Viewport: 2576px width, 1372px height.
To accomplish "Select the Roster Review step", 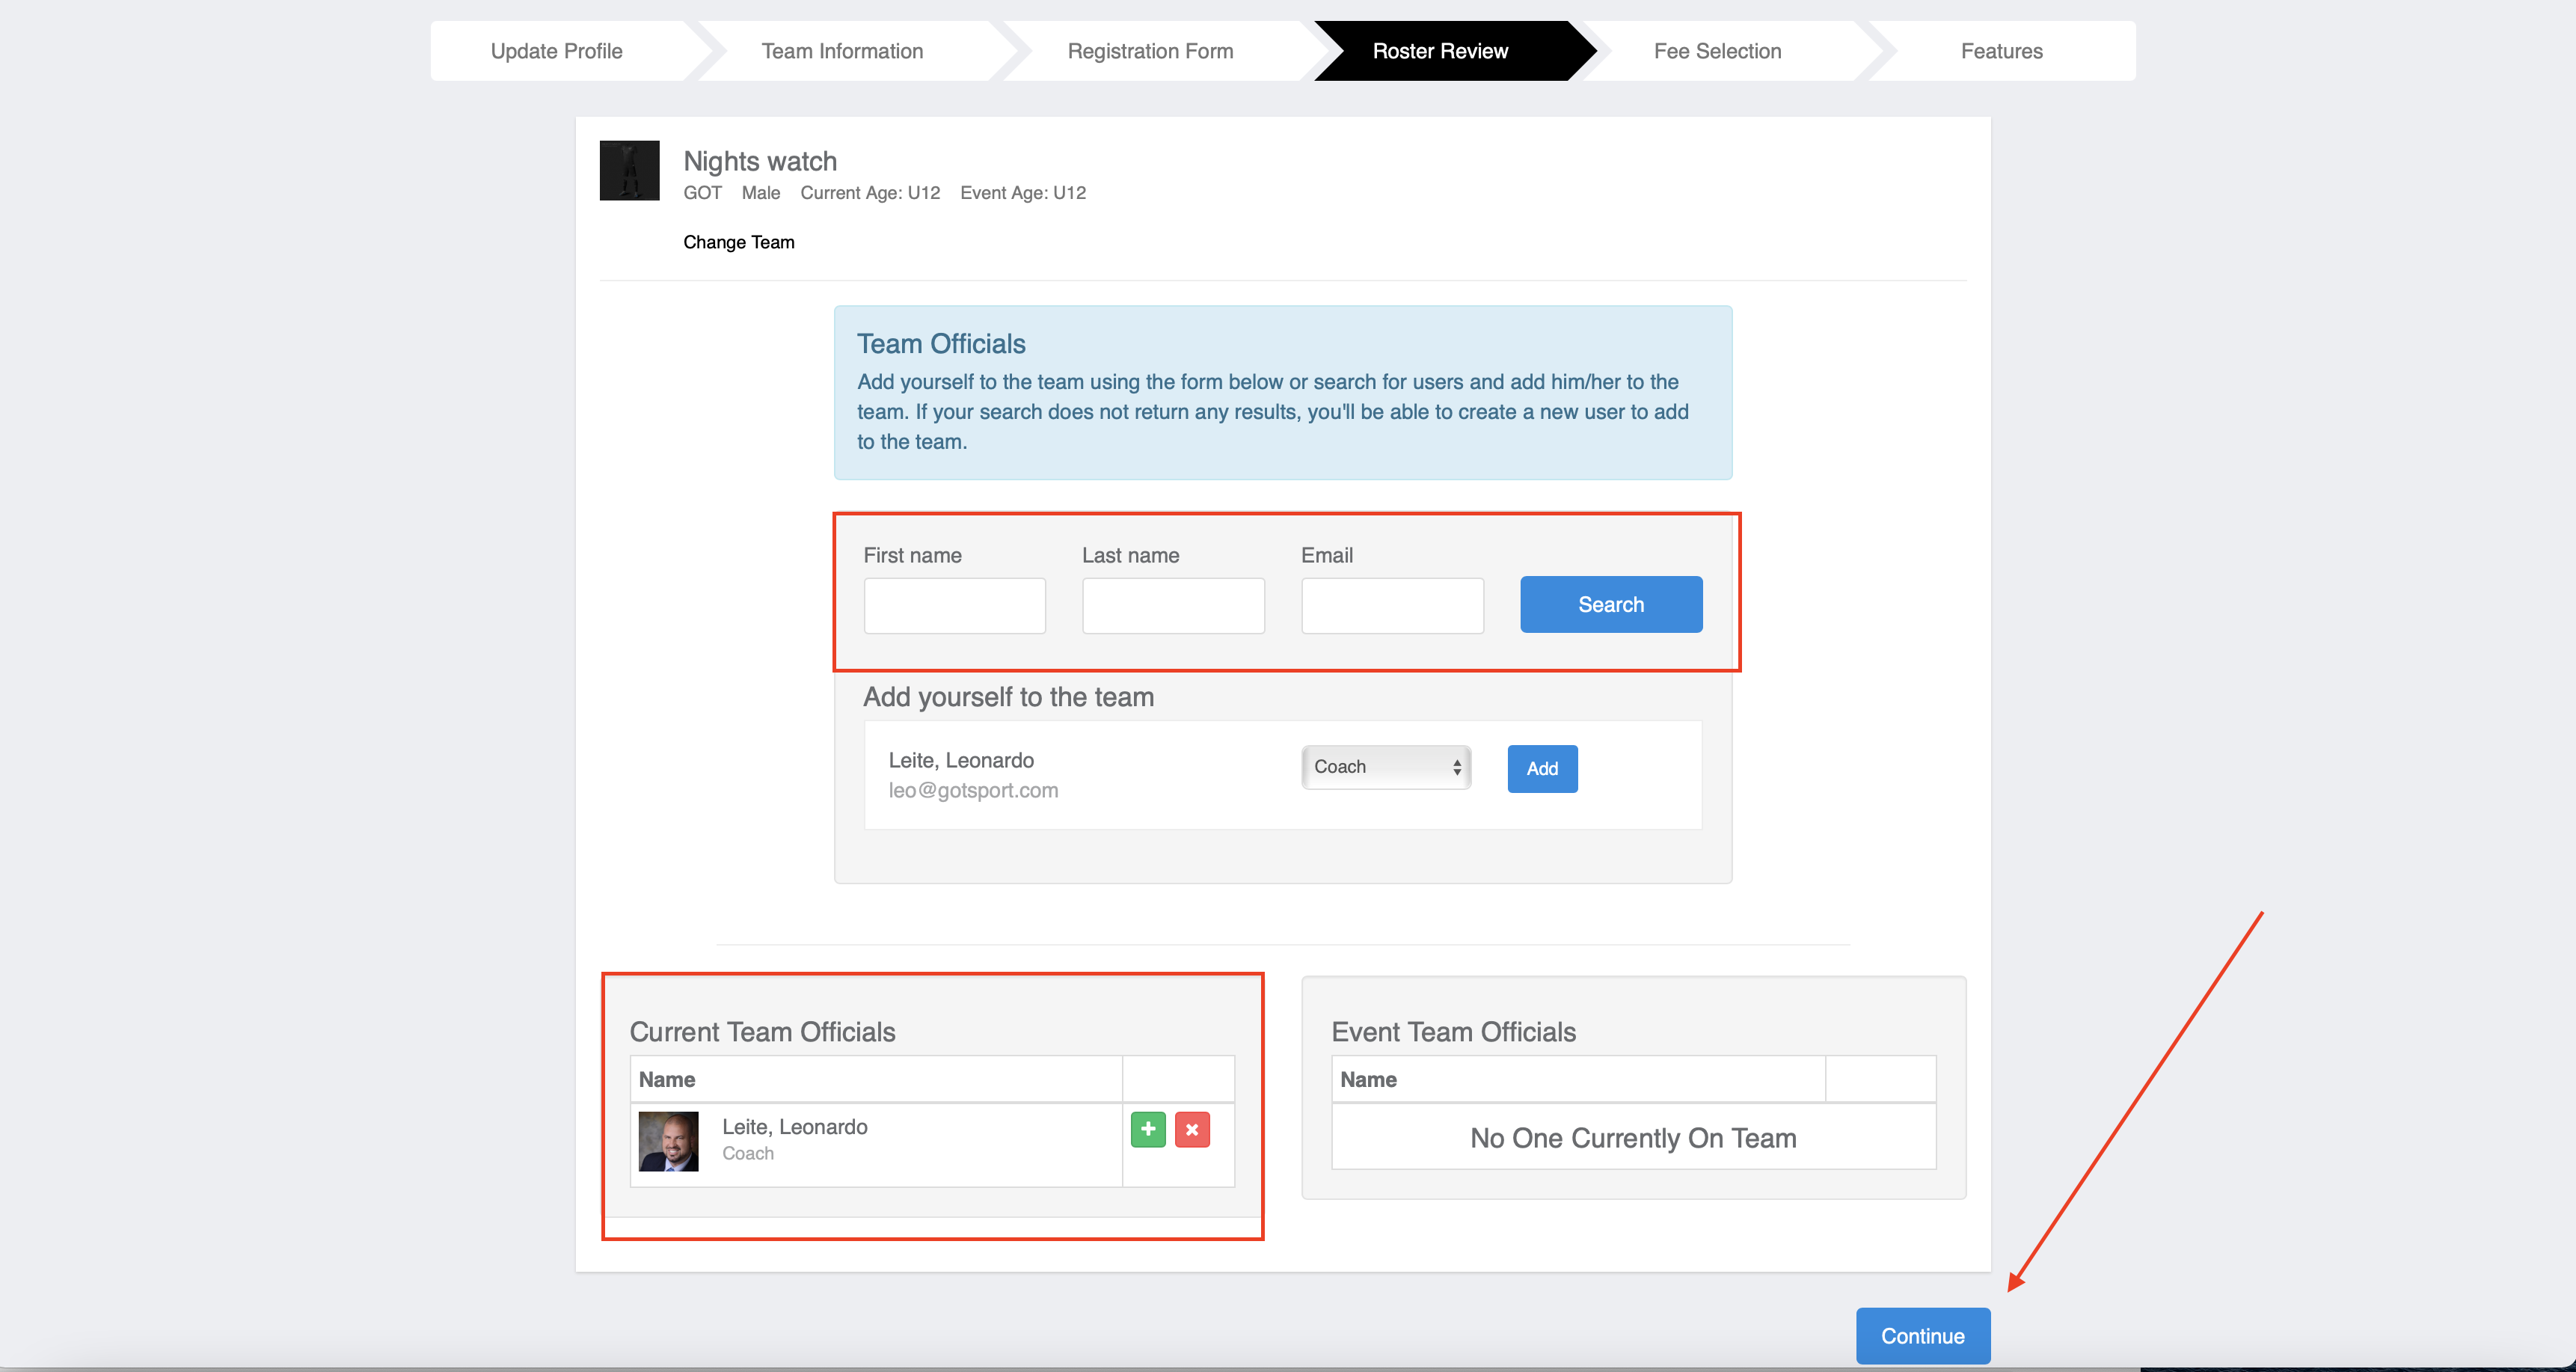I will pos(1440,51).
